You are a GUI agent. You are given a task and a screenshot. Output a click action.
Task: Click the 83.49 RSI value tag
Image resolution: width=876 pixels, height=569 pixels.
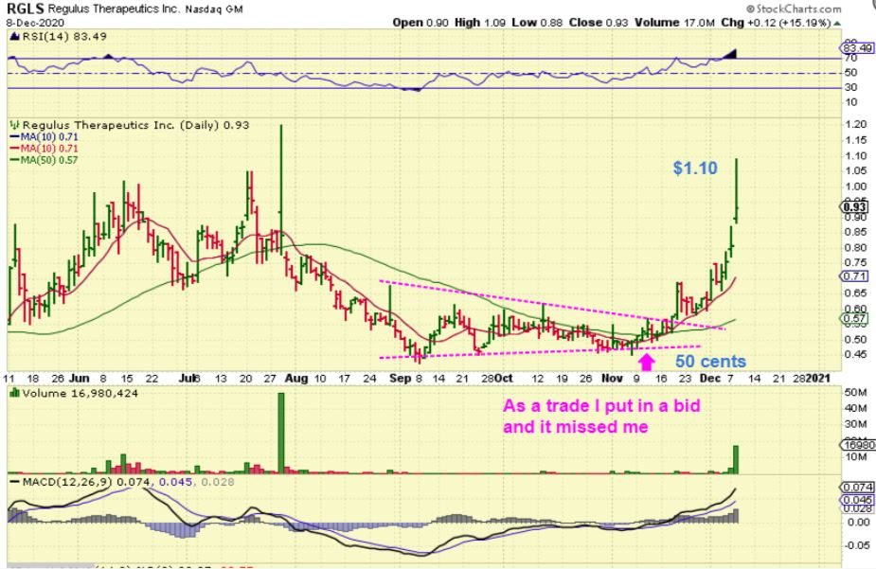[x=858, y=48]
